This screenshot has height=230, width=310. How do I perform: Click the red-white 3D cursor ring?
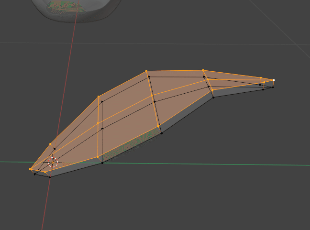53,163
